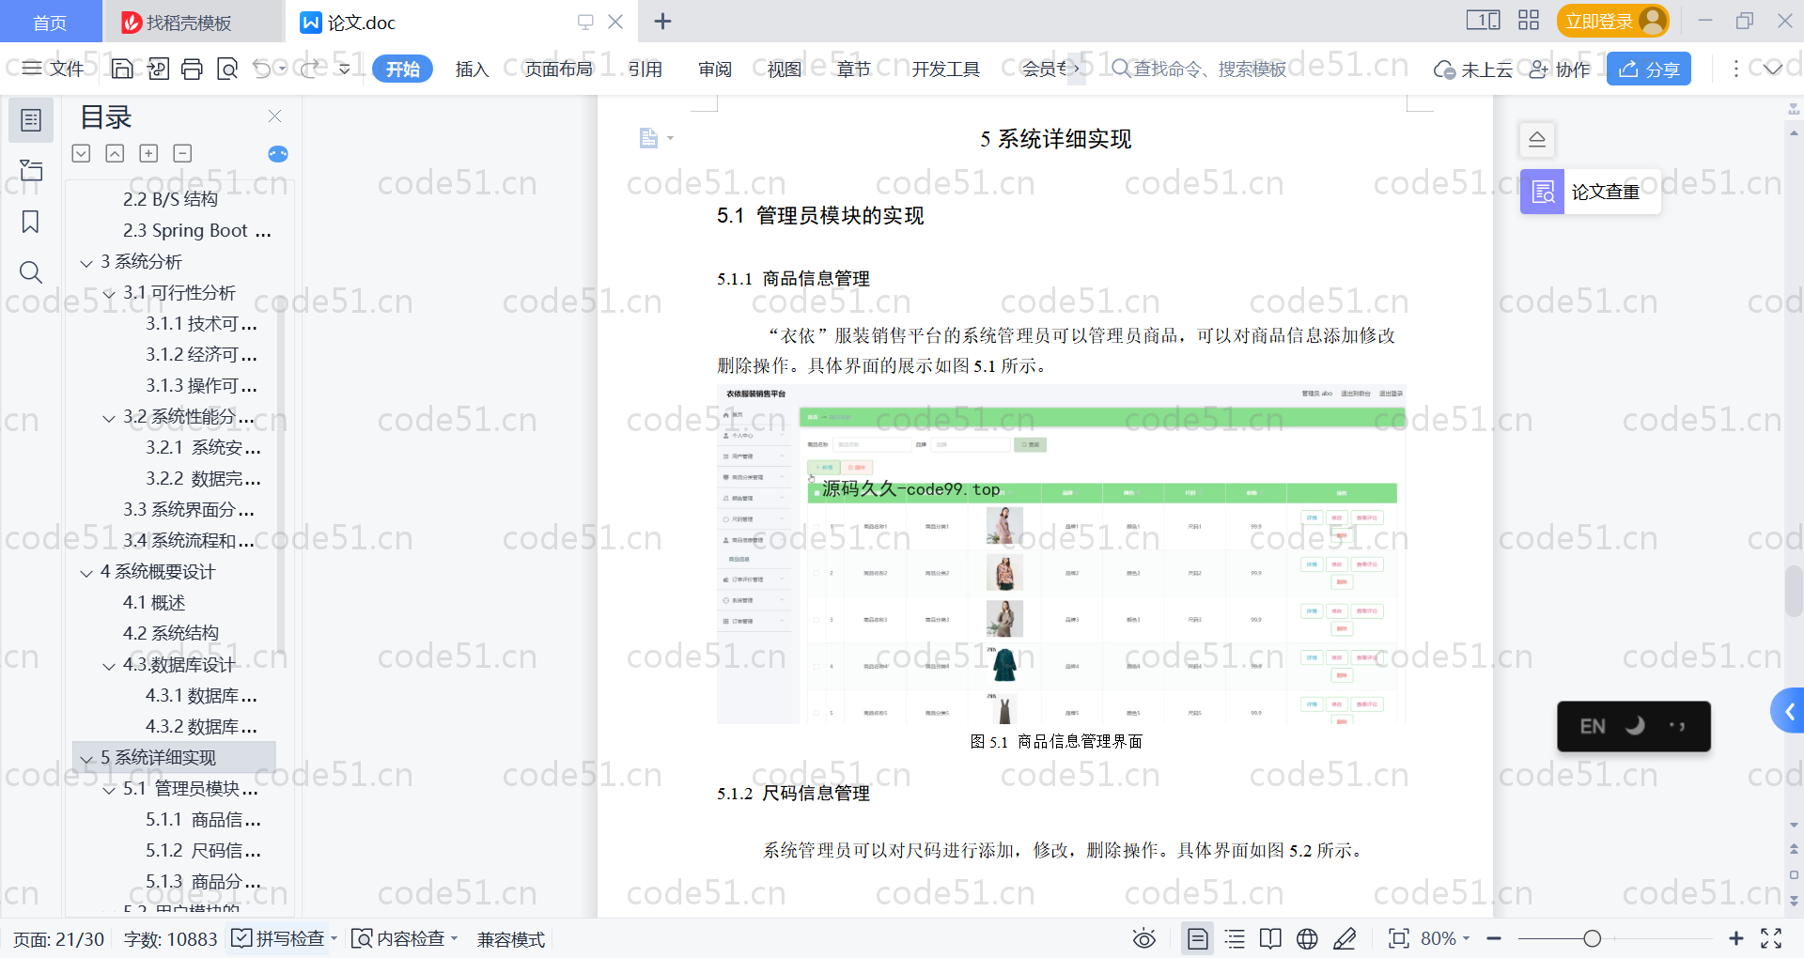
Task: Select 4.1 概述 outline entry
Action: 154,602
